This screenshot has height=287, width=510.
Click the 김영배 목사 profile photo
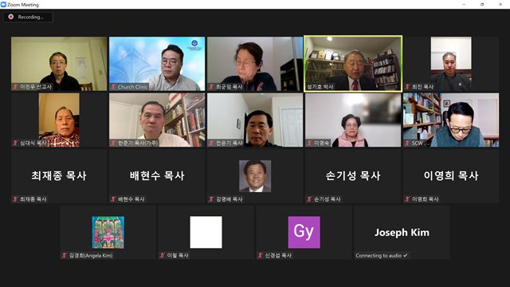coord(255,176)
